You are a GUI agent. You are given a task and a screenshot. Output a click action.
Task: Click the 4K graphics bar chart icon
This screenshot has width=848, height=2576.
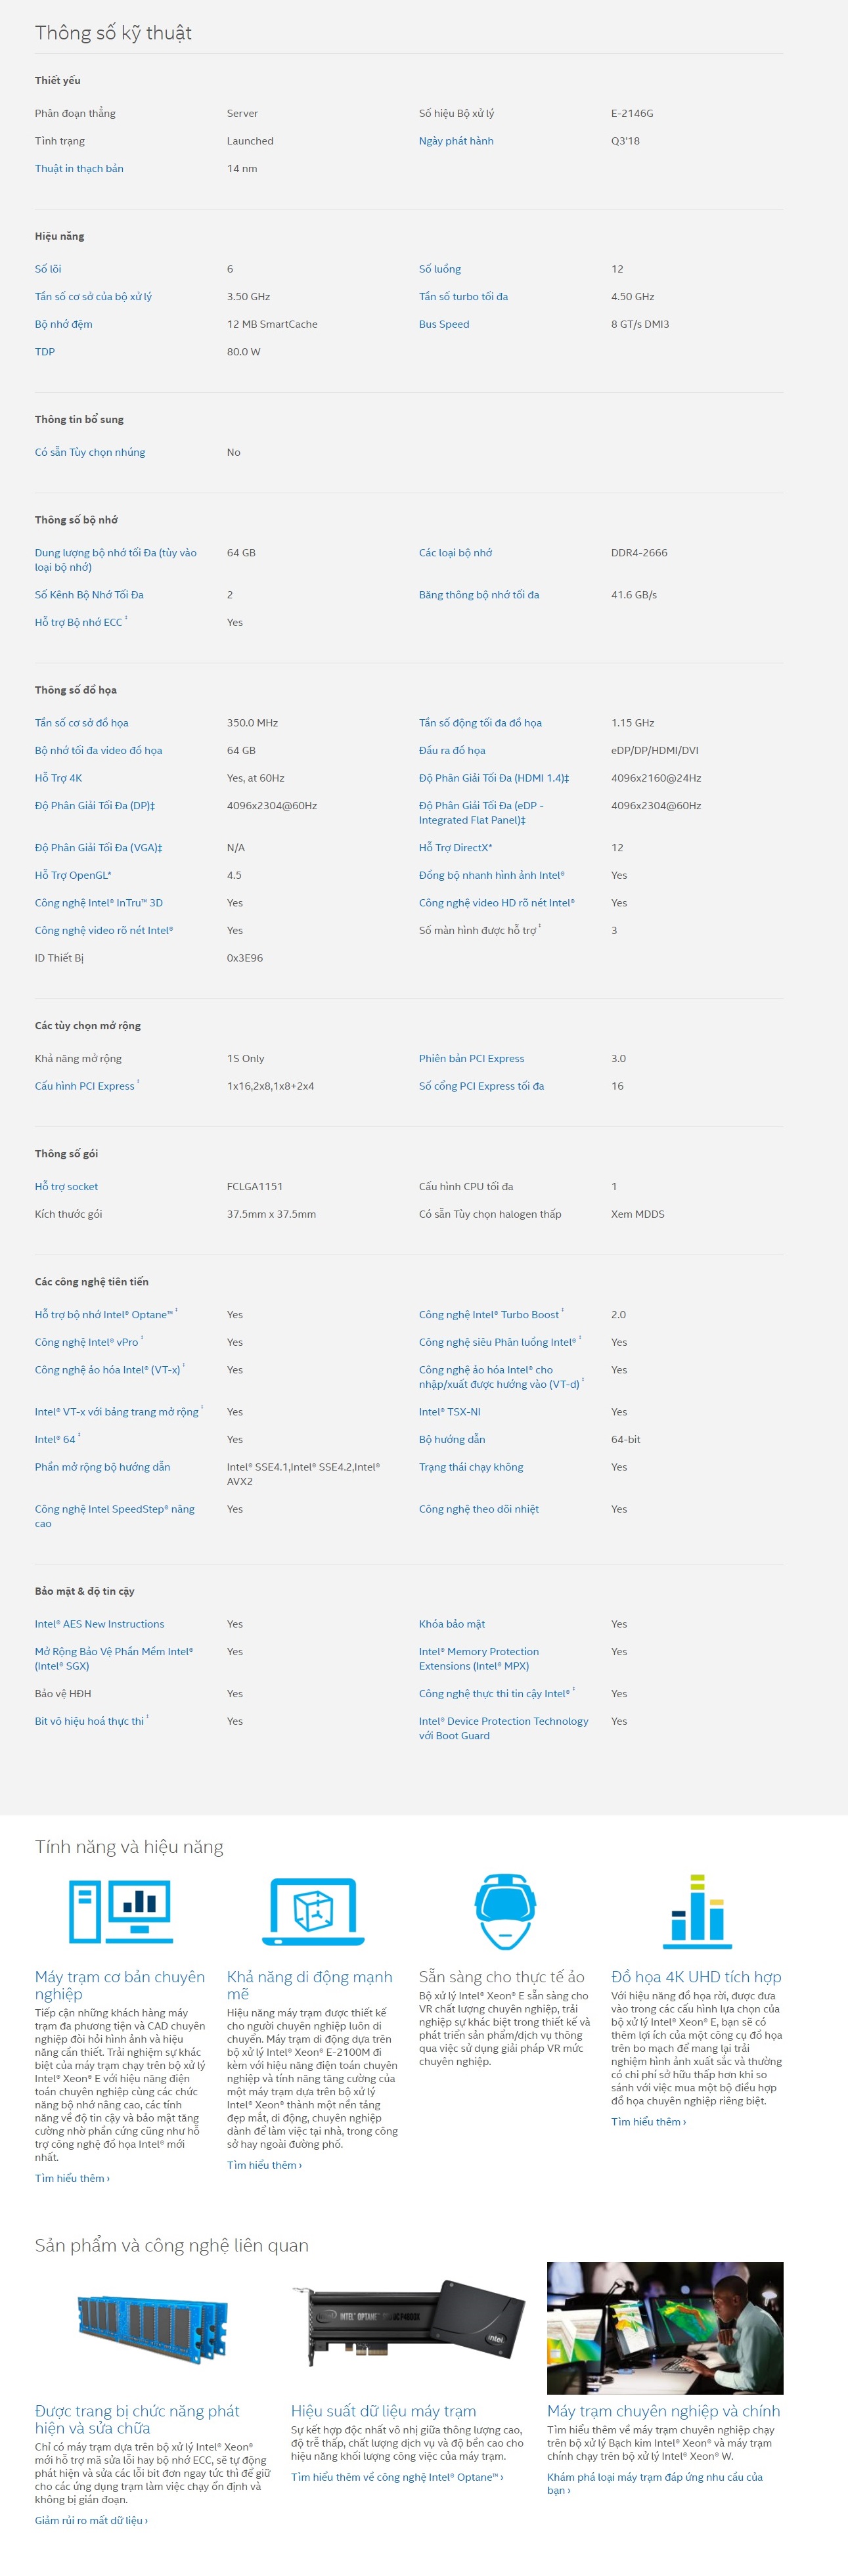click(x=697, y=1911)
